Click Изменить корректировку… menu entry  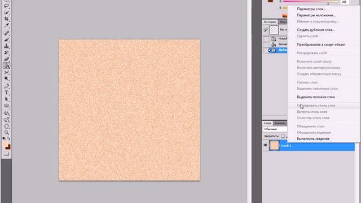[x=318, y=21]
